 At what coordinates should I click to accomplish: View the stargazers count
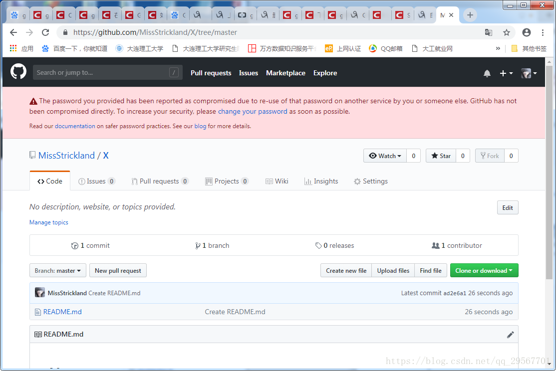pyautogui.click(x=462, y=156)
